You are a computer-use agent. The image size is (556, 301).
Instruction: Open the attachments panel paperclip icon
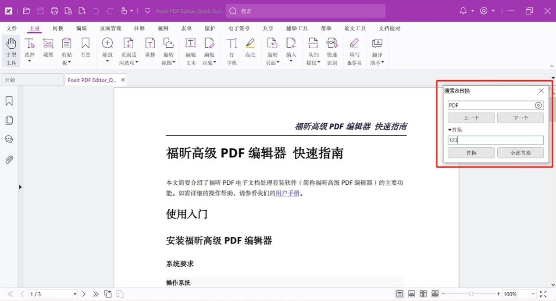click(9, 160)
